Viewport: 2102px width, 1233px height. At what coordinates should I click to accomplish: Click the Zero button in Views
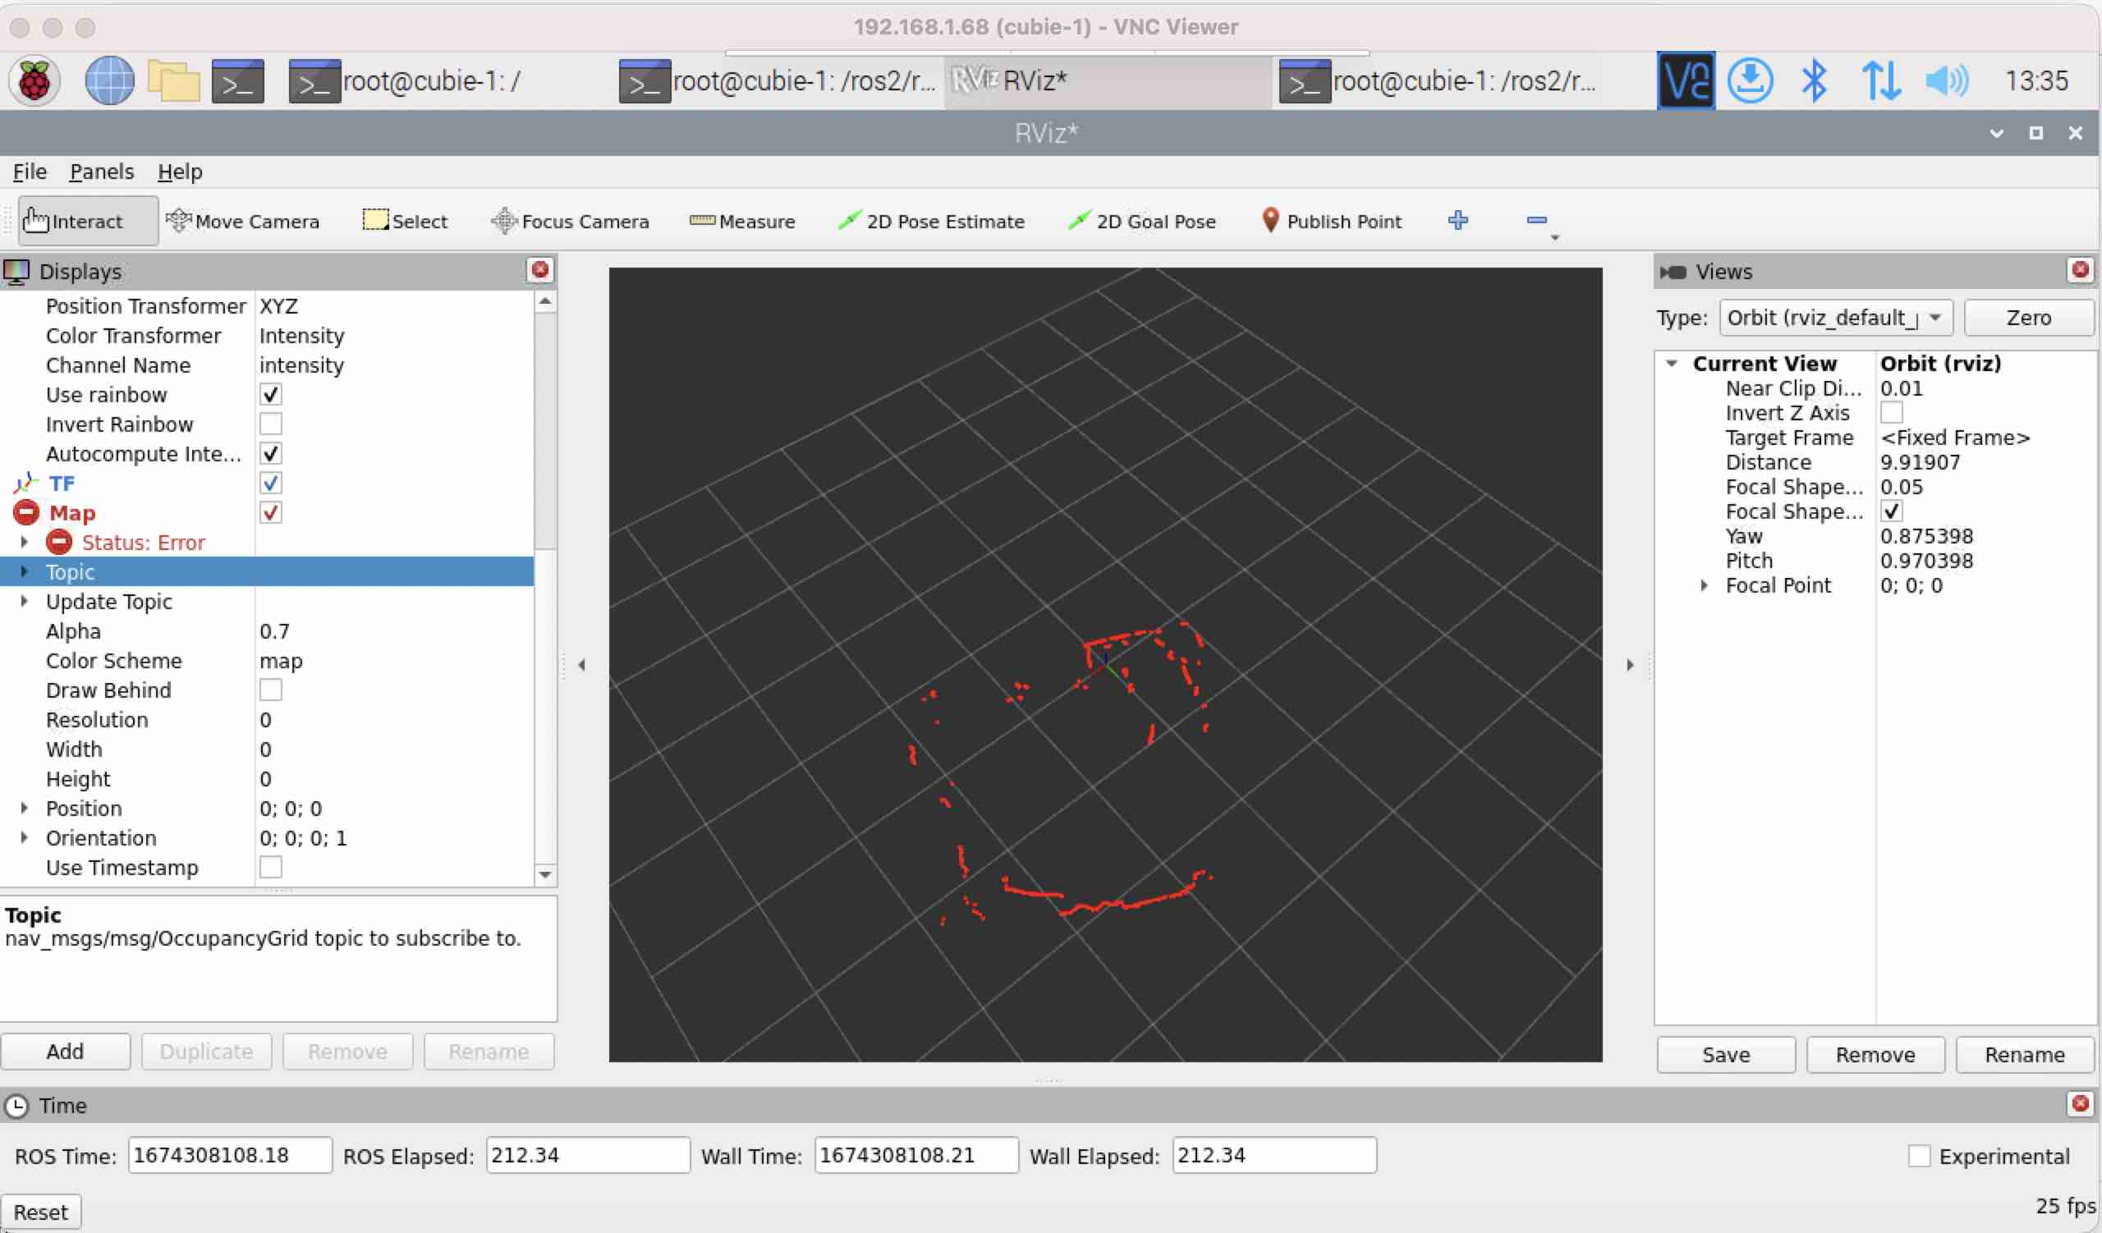click(2029, 317)
